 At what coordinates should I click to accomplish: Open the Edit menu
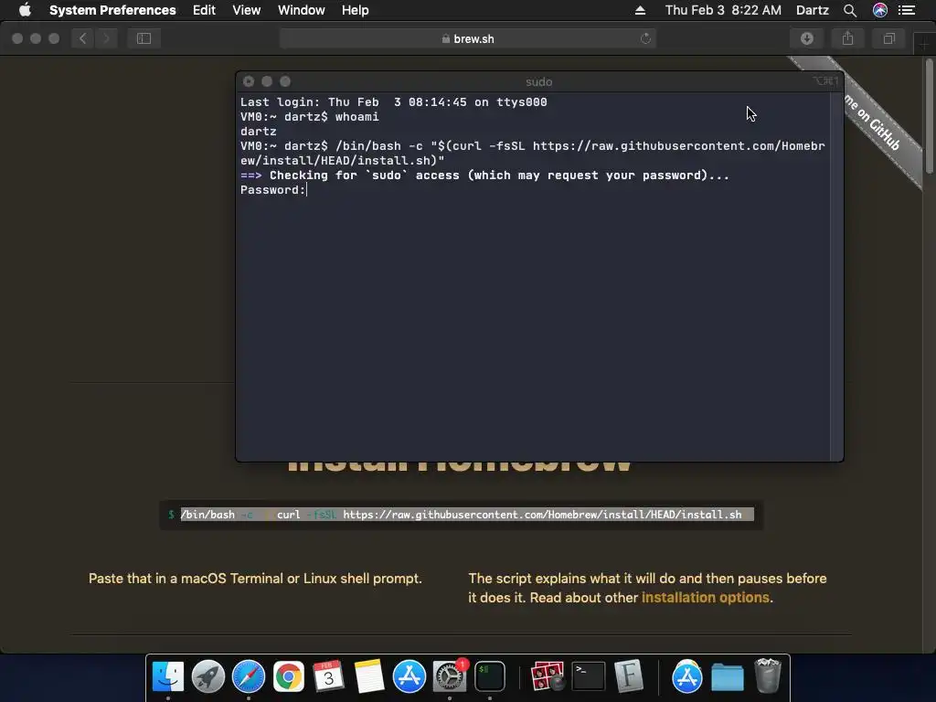point(204,10)
